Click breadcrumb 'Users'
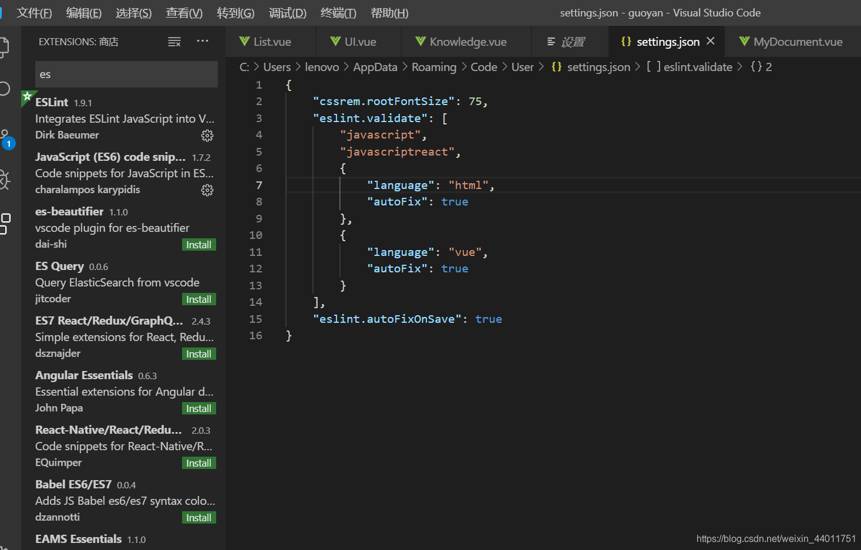 [277, 67]
